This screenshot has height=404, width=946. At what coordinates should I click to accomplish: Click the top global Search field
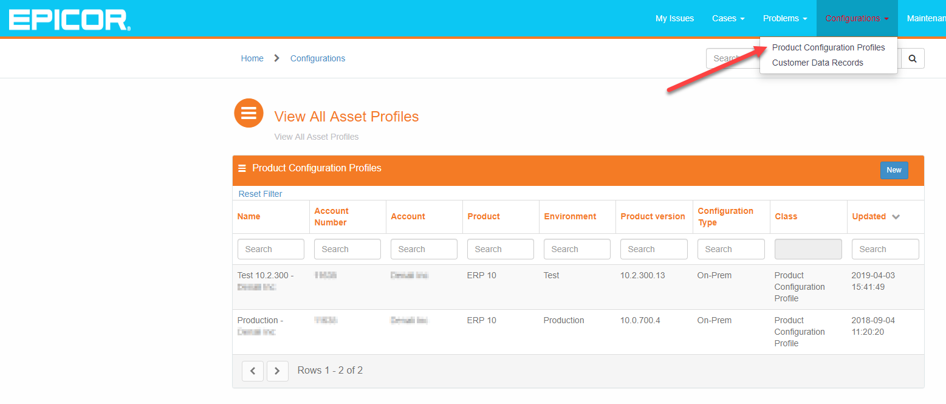[x=732, y=58]
